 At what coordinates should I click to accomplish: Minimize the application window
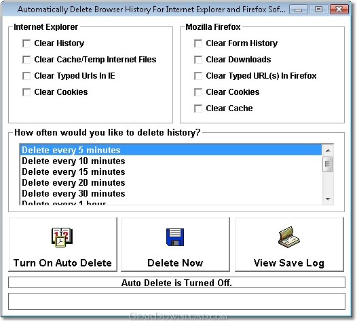pos(298,9)
